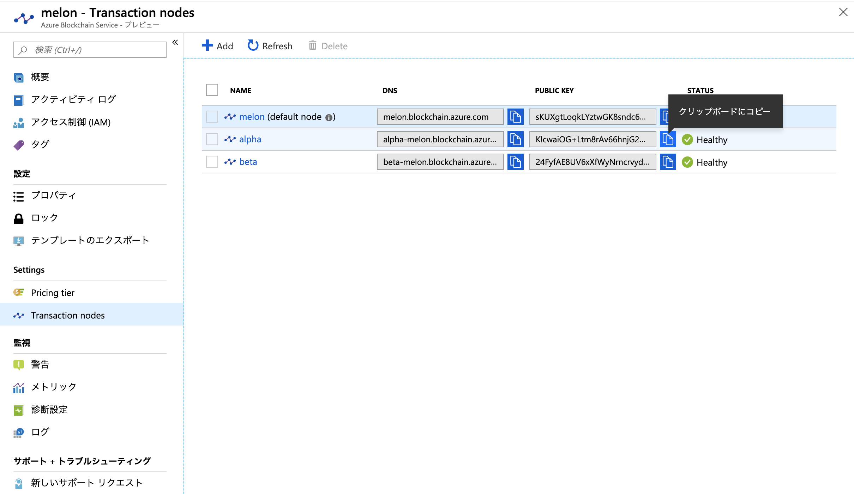Close the Transaction nodes blade

pos(843,12)
